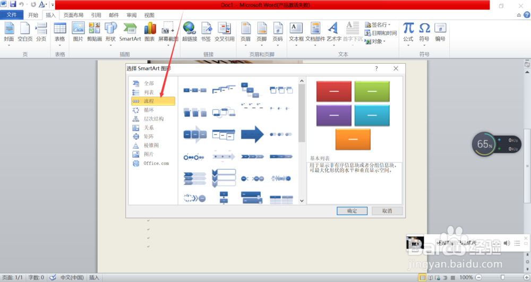The height and width of the screenshot is (282, 531).
Task: Insert a picture (图片)
Action: [x=78, y=32]
